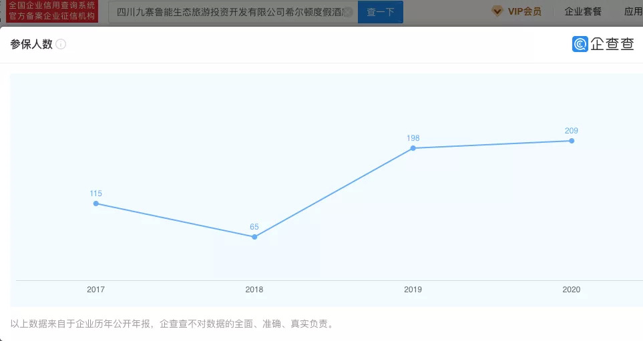Click the value label 65
643x341 pixels.
coord(254,227)
